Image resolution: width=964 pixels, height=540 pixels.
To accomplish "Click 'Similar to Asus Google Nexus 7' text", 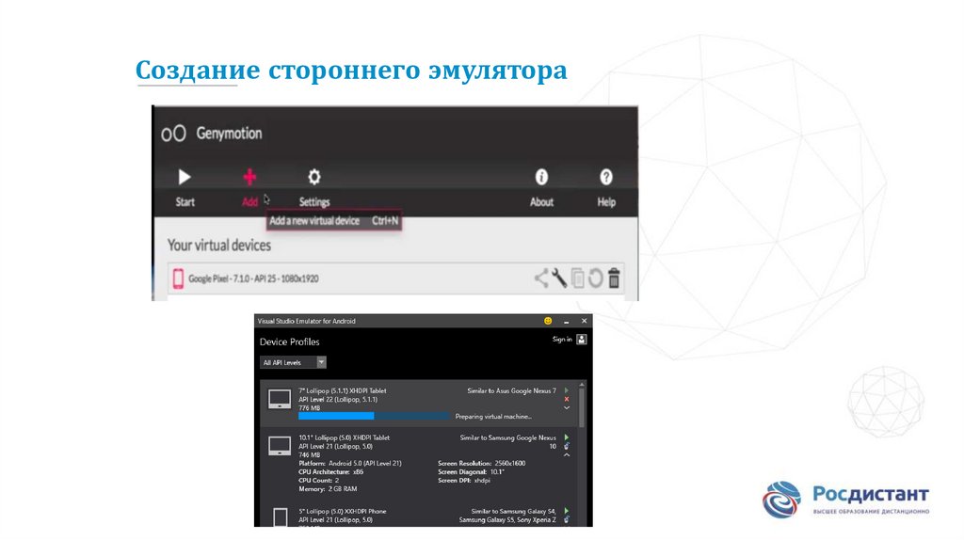I will coord(511,390).
